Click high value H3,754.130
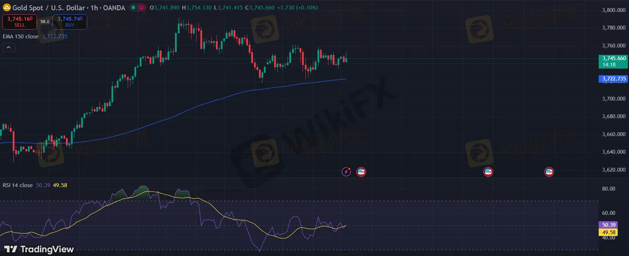This screenshot has width=629, height=256. (x=197, y=7)
